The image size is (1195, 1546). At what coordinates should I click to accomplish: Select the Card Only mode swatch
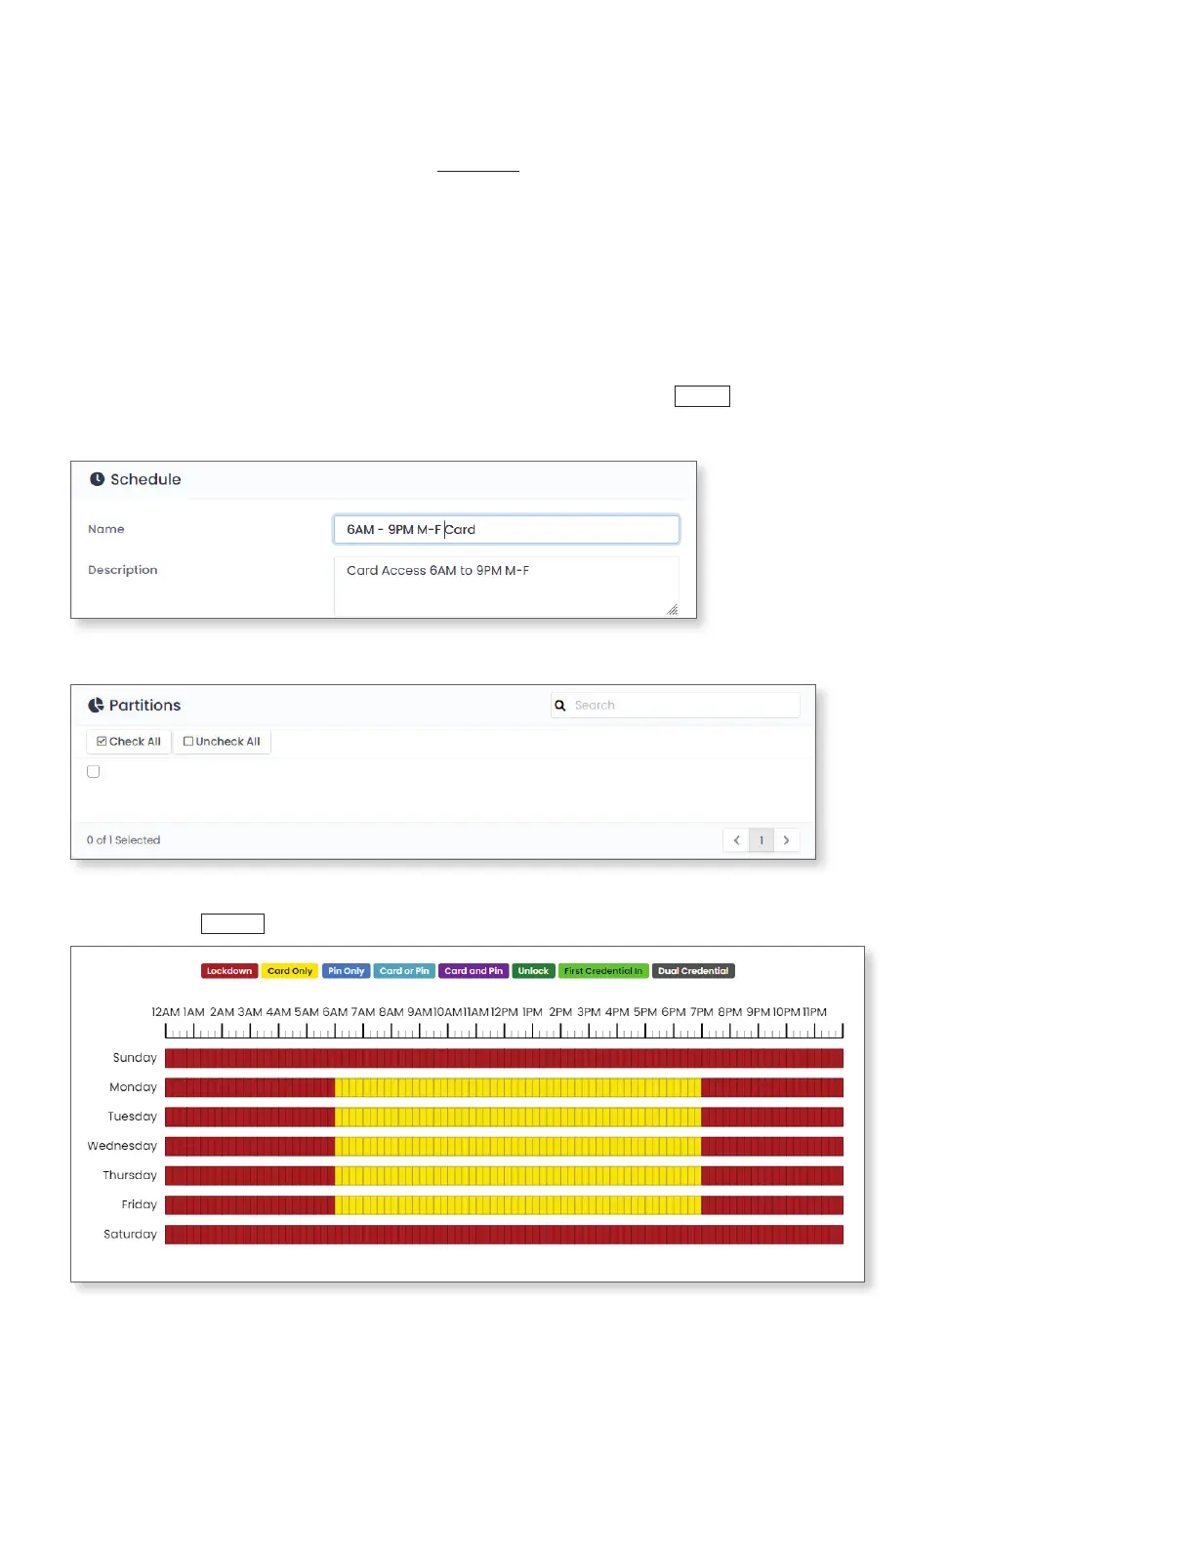(290, 971)
